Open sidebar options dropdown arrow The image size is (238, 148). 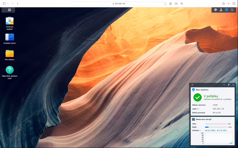(8, 4)
